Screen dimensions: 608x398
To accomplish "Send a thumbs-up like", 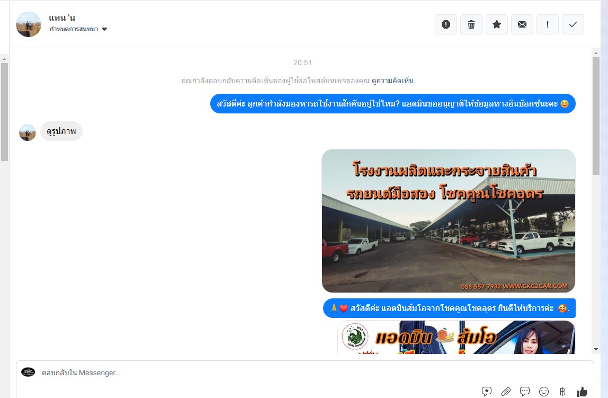I will tap(582, 392).
